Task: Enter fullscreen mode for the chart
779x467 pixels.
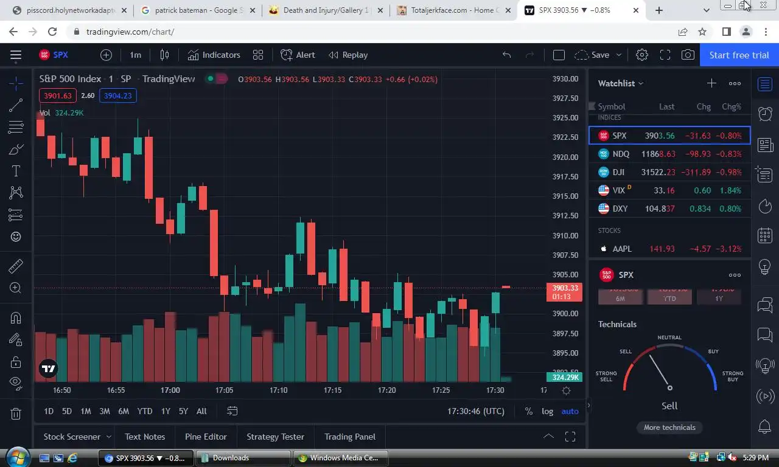Action: [x=665, y=55]
